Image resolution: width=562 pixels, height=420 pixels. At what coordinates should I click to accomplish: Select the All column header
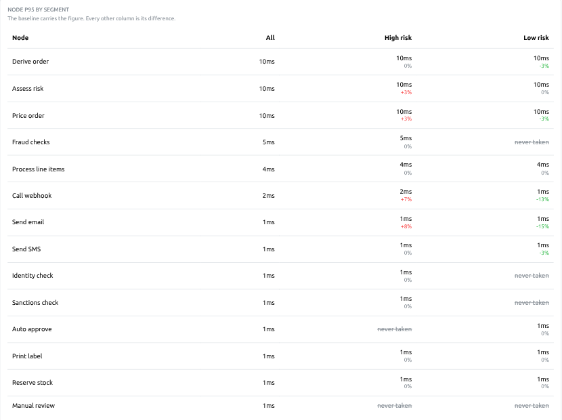pos(270,38)
